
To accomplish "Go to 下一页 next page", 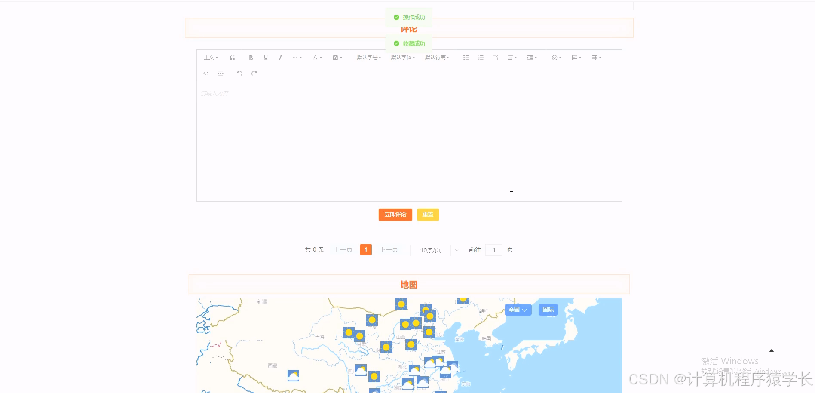I will [x=388, y=249].
